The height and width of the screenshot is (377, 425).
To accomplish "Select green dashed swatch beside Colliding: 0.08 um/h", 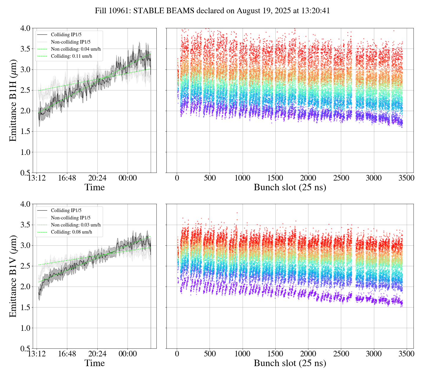I will point(42,232).
